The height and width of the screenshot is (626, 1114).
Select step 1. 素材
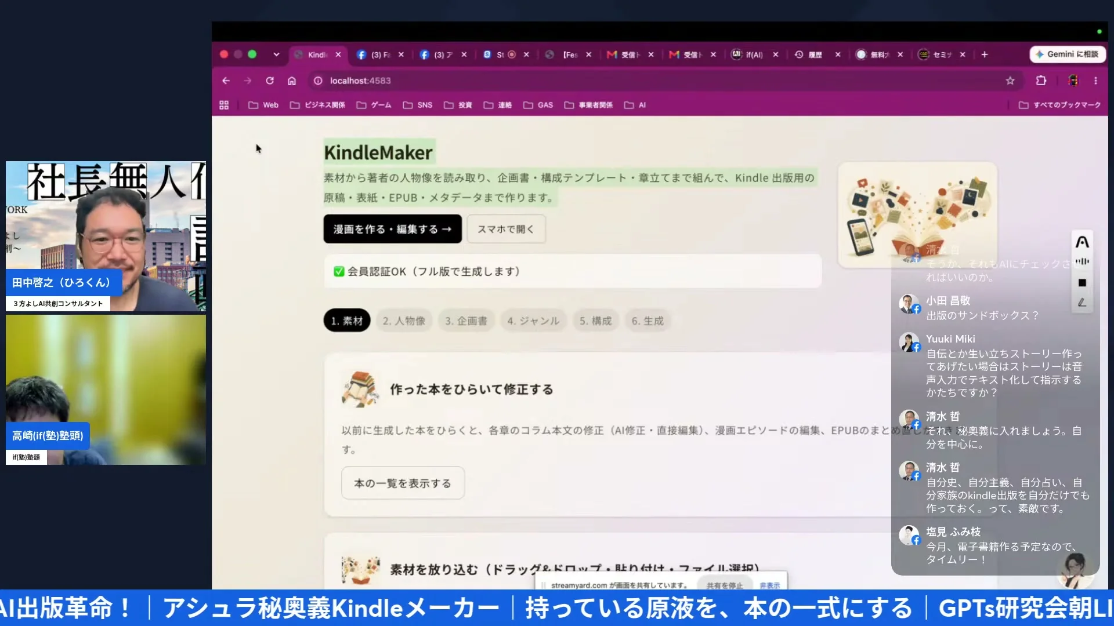tap(347, 321)
